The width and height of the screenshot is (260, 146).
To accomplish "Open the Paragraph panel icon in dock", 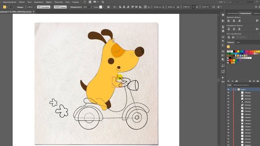I will pyautogui.click(x=223, y=41).
